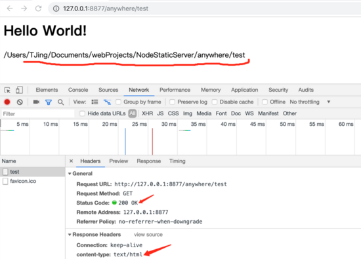Filter requests by Media
Screen dimensions: 361x259
click(x=203, y=113)
